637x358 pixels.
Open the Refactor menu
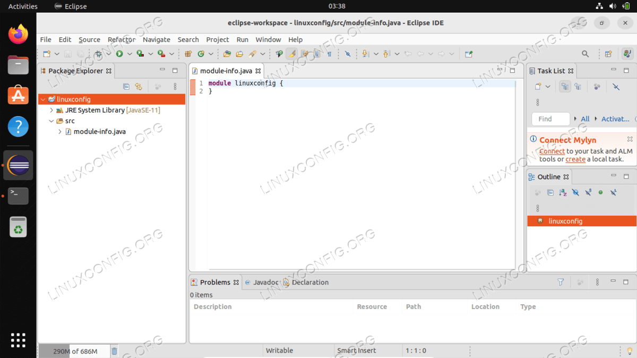(x=122, y=39)
